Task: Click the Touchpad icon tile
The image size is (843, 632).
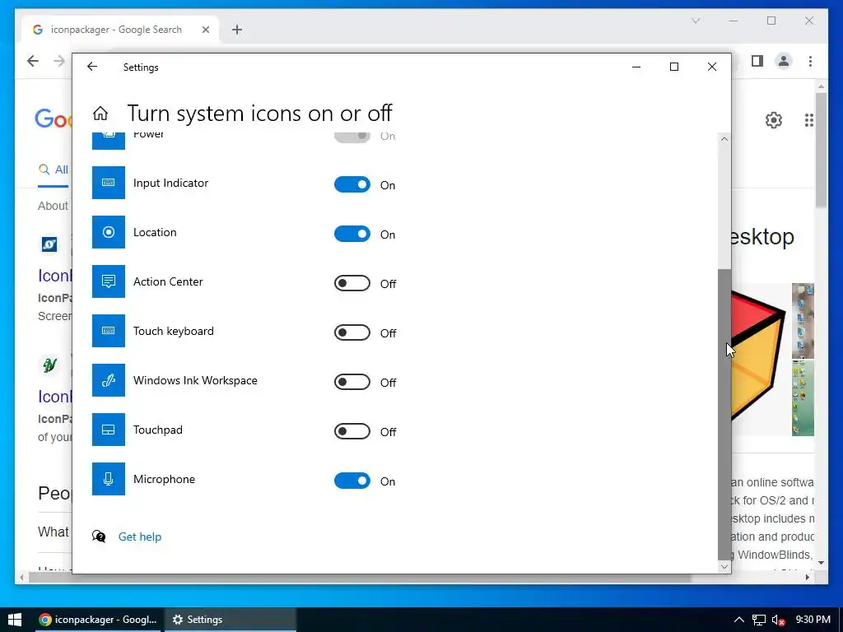Action: (x=109, y=430)
